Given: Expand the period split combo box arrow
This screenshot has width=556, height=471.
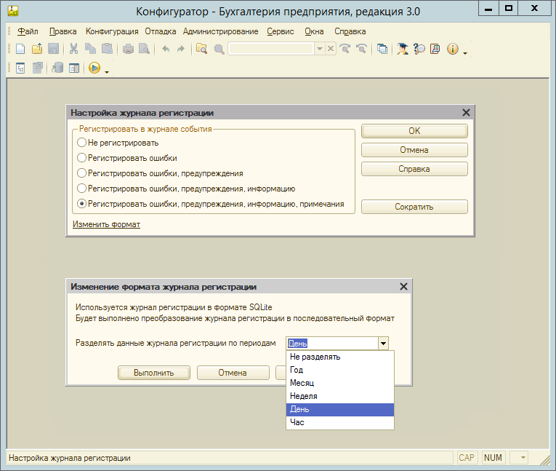Looking at the screenshot, I should coord(383,344).
